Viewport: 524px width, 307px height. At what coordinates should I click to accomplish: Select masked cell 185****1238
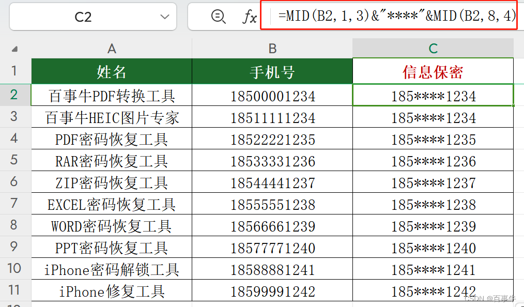click(433, 204)
